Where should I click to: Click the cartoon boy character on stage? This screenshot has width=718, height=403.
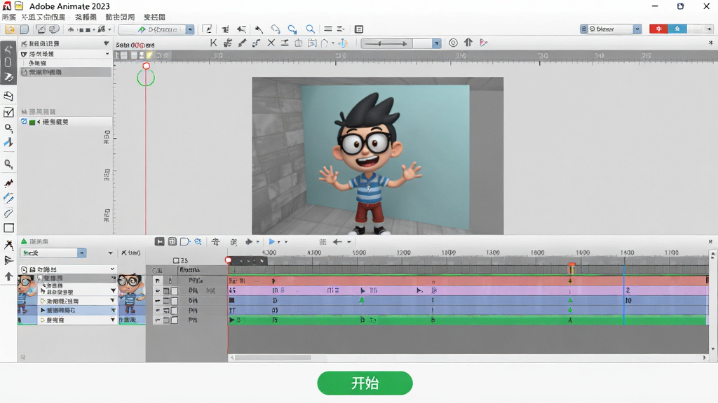(369, 162)
